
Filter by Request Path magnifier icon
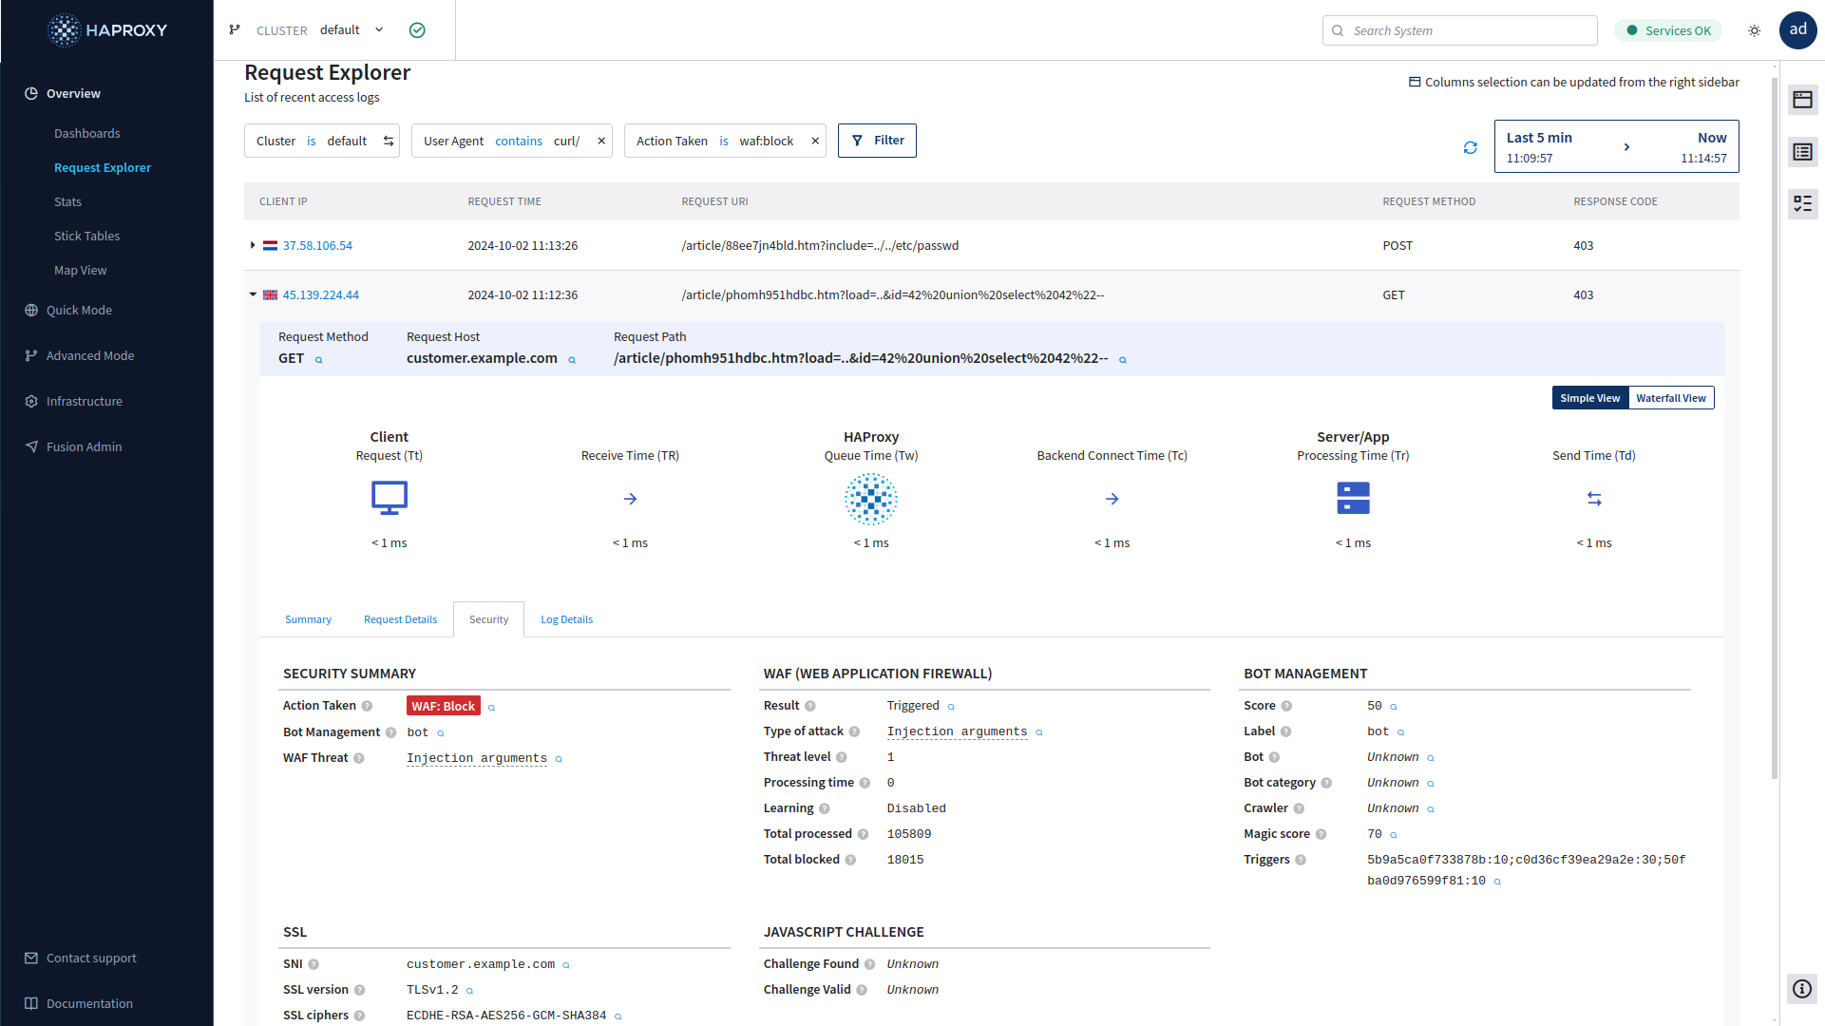[1123, 360]
